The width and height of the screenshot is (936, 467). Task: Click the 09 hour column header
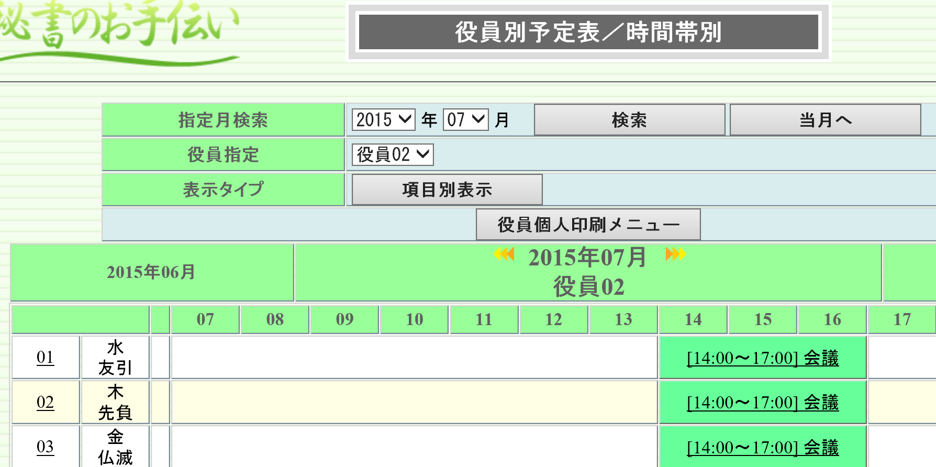pos(344,319)
